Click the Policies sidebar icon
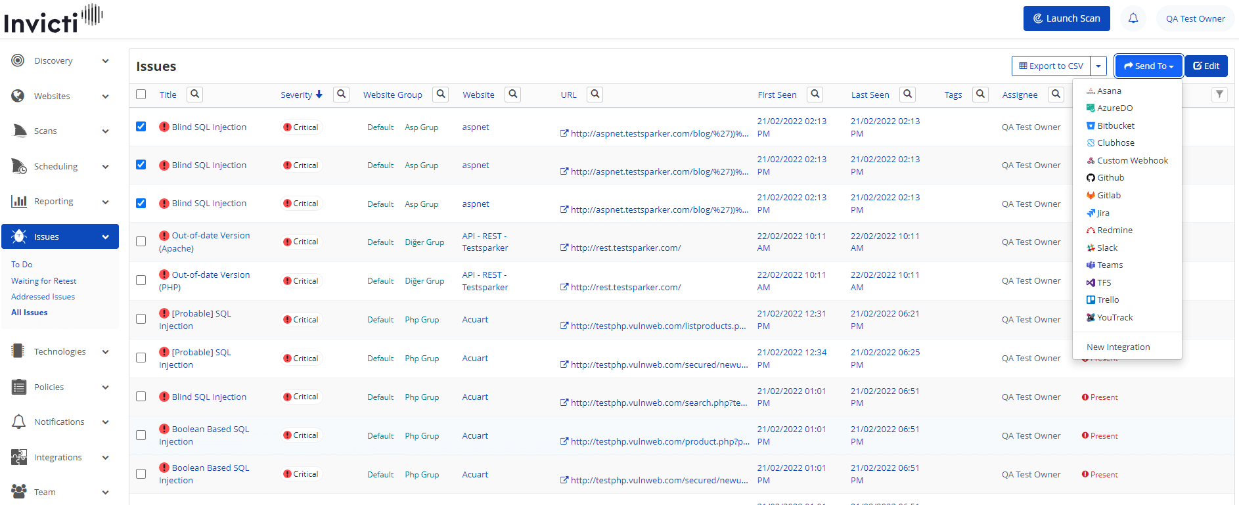Viewport: 1239px width, 505px height. [x=19, y=387]
